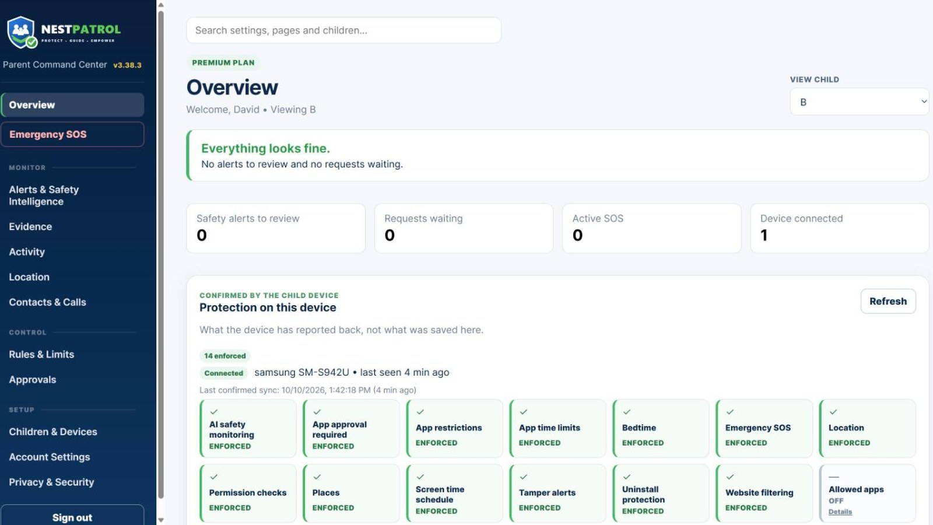
Task: Click the Active SOS card
Action: (651, 228)
